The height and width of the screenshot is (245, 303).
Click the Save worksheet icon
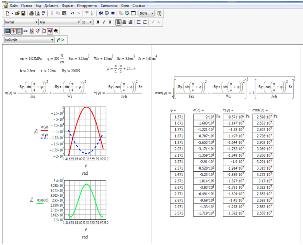[23, 13]
